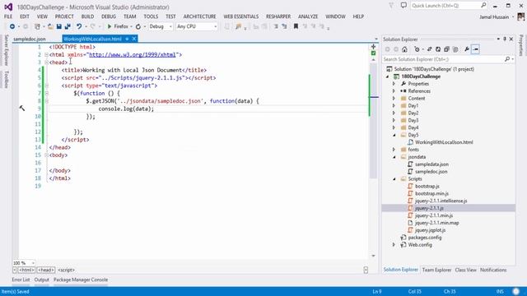This screenshot has width=527, height=296.
Task: Click the w3.org xhtml link in code
Action: tap(133, 54)
